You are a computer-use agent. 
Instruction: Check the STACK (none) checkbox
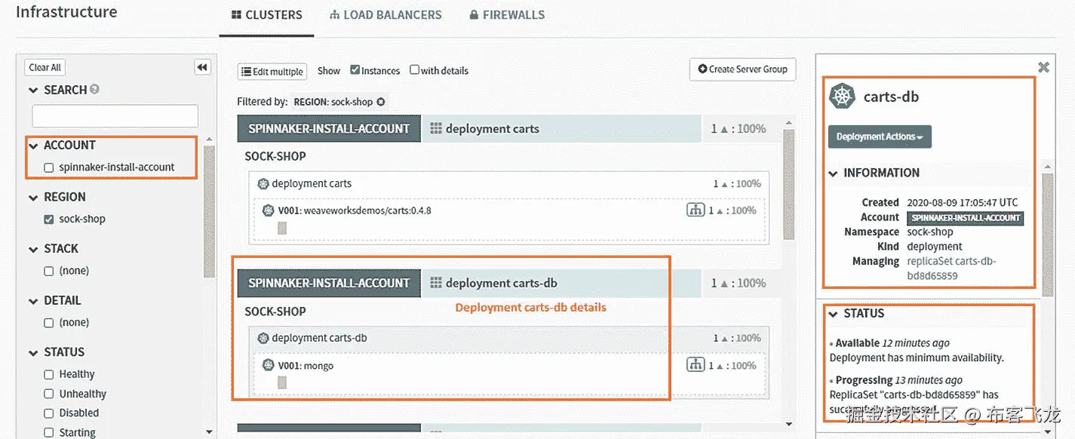49,271
